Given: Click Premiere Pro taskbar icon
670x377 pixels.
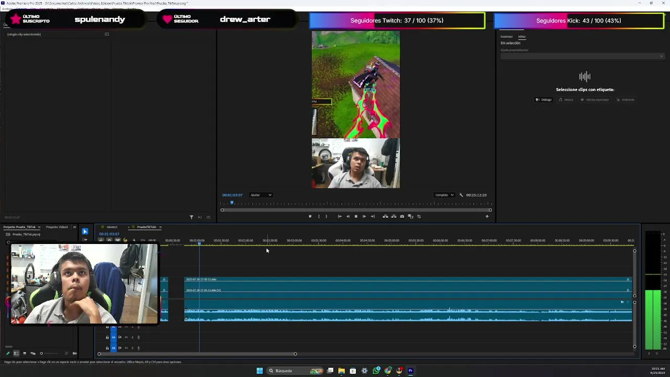Looking at the screenshot, I should (x=410, y=371).
